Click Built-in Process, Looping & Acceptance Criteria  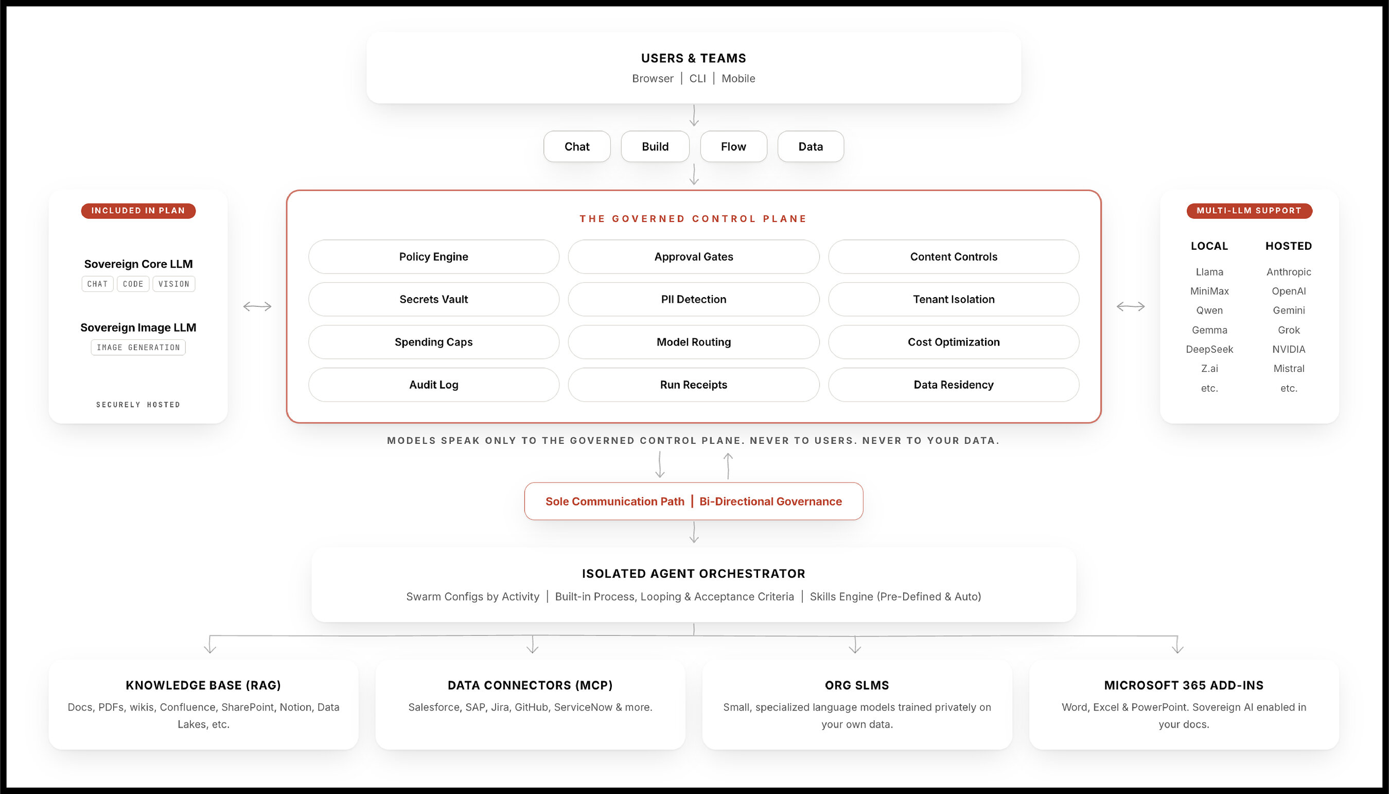point(675,597)
